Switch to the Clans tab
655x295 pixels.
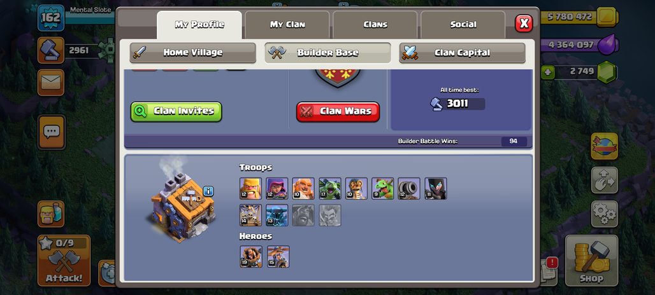[x=375, y=25]
